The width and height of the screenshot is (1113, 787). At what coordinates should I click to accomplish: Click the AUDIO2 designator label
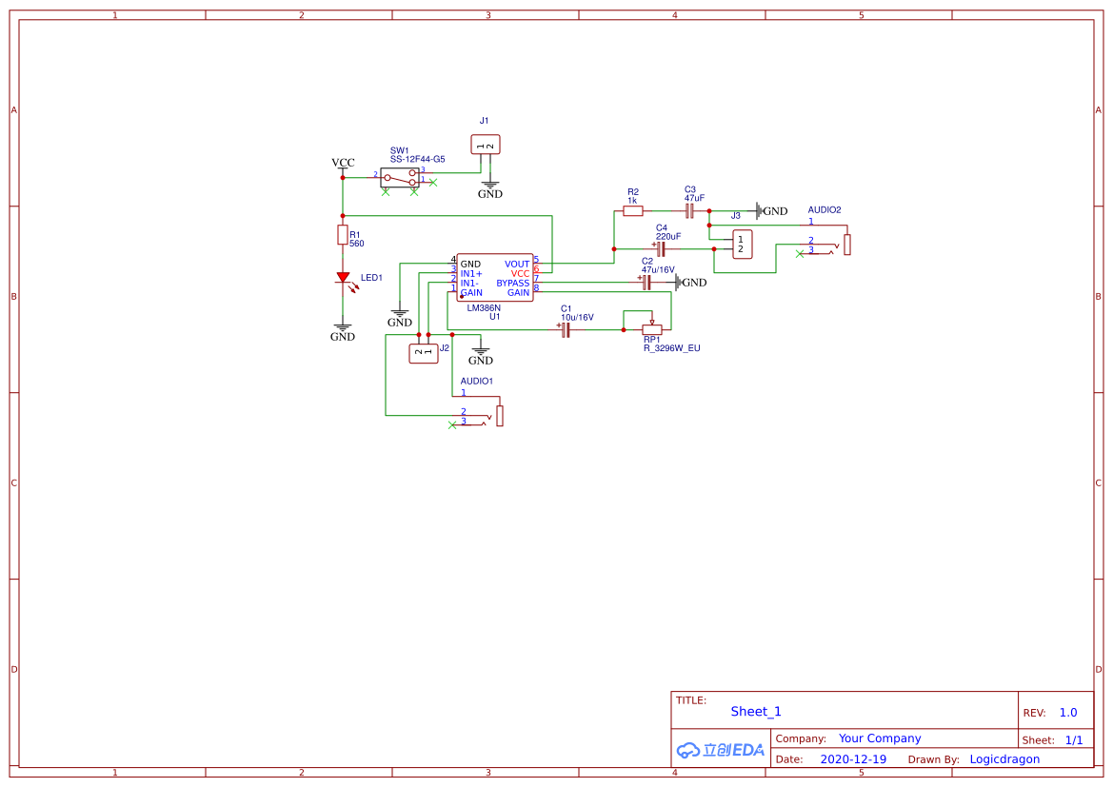pyautogui.click(x=825, y=210)
